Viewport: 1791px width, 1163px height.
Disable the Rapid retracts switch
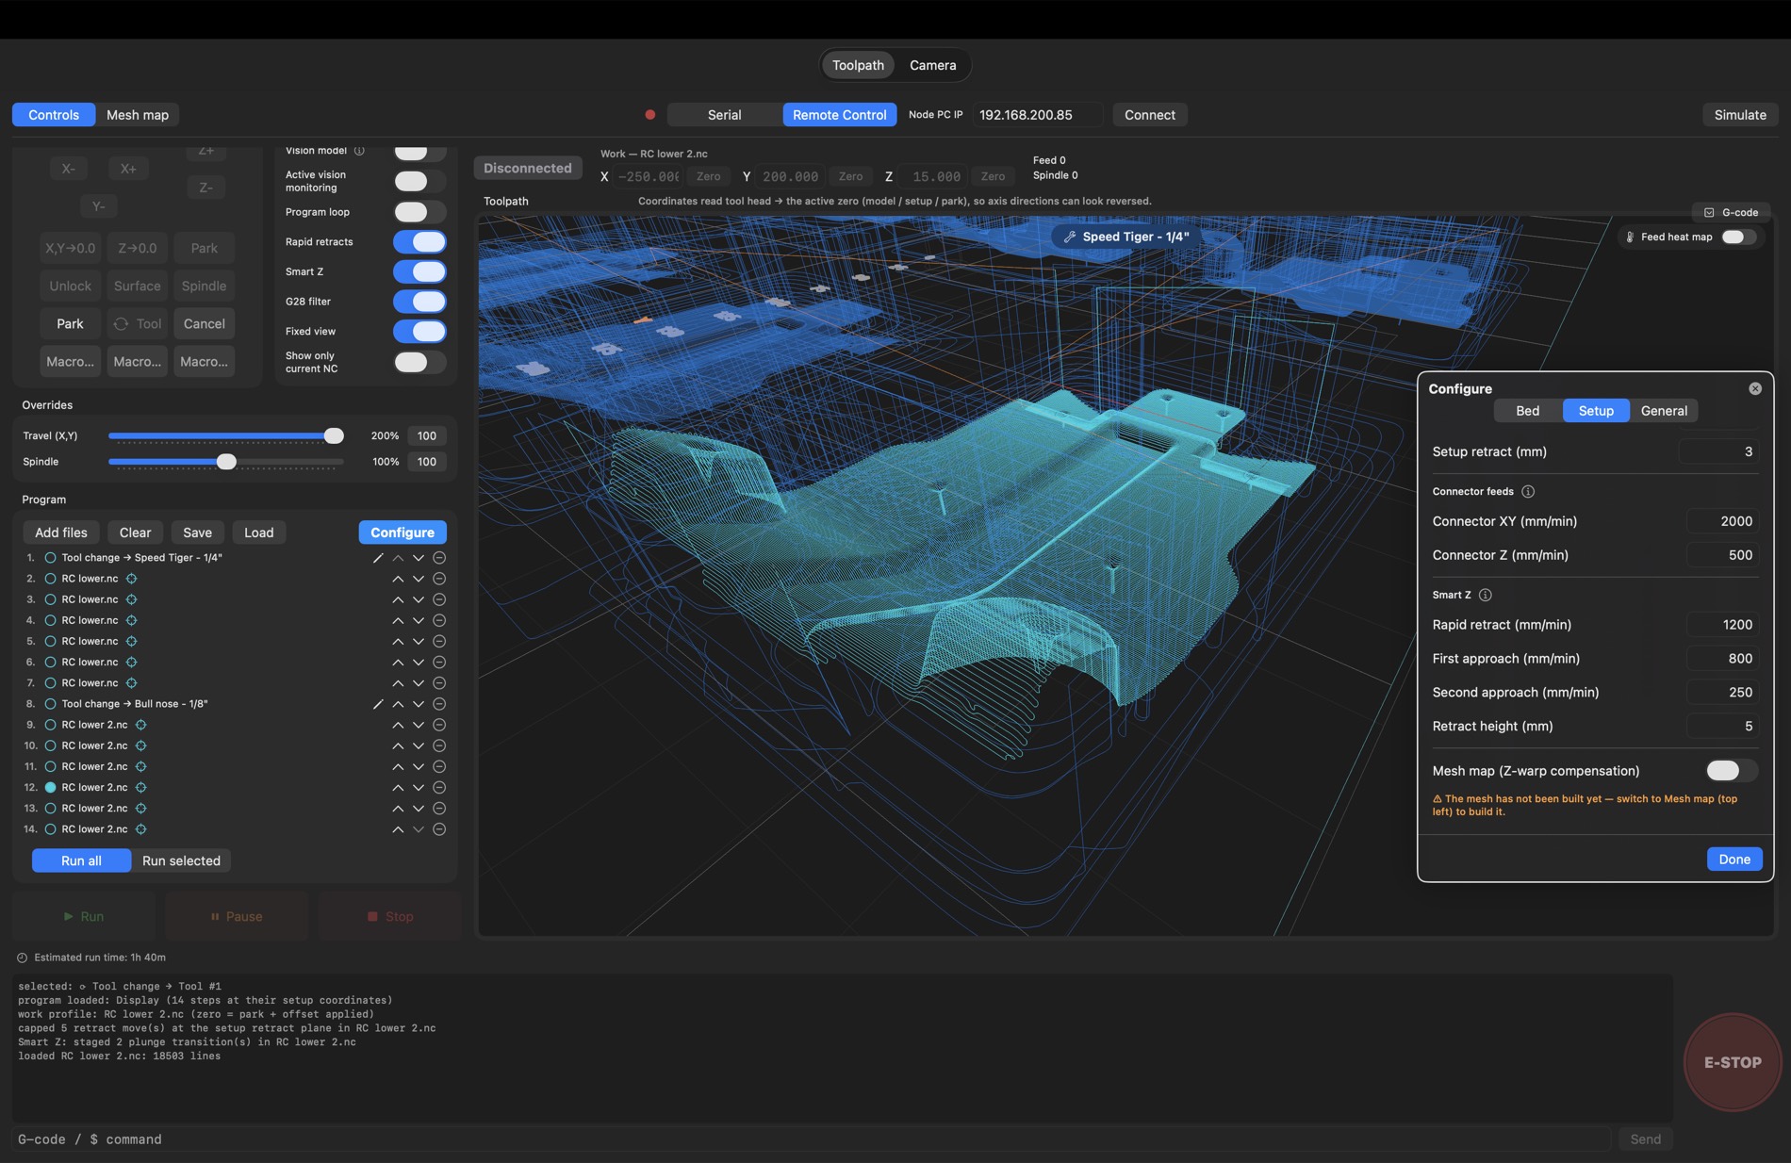click(x=419, y=242)
